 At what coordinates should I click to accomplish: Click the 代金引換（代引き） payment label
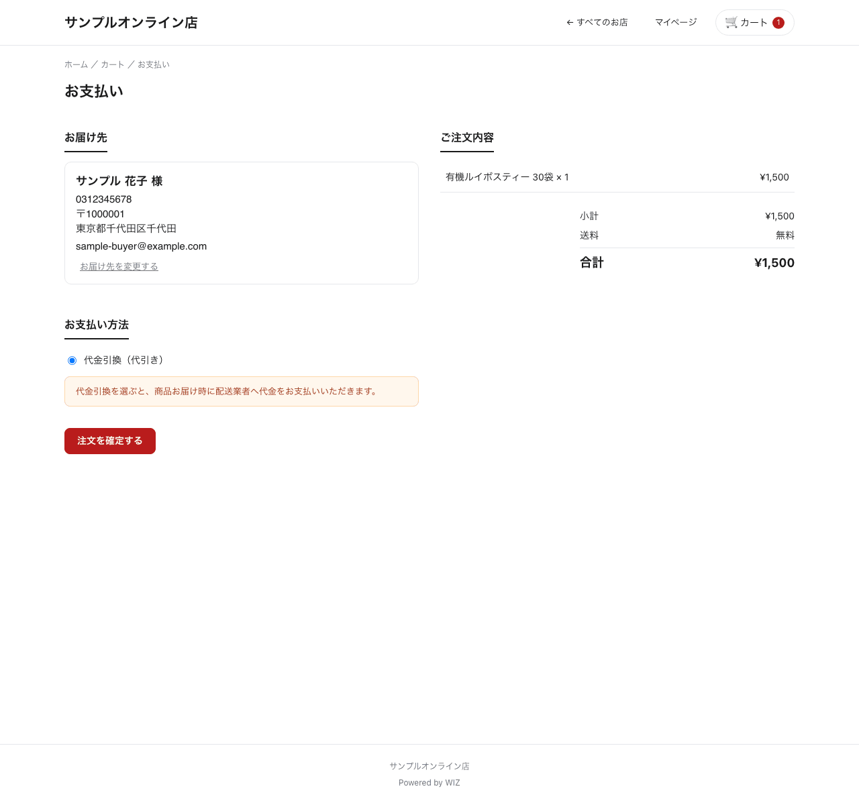[x=125, y=360]
